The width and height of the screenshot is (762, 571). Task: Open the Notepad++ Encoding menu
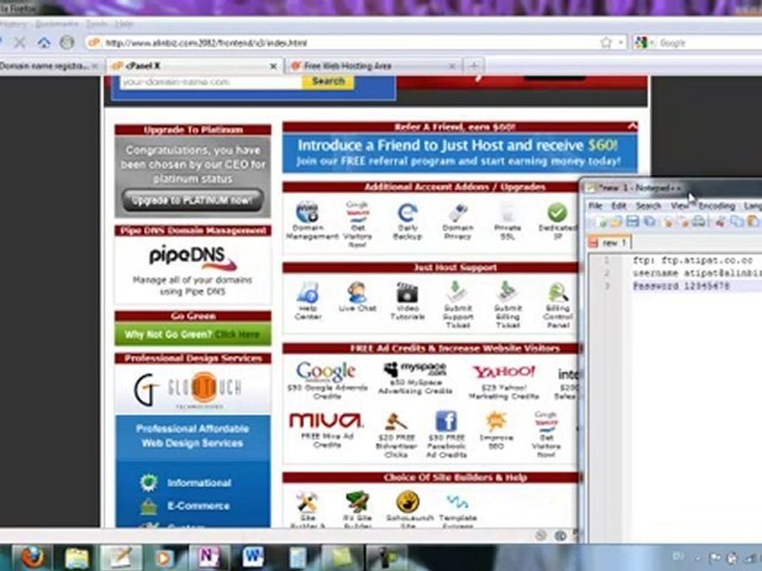717,206
